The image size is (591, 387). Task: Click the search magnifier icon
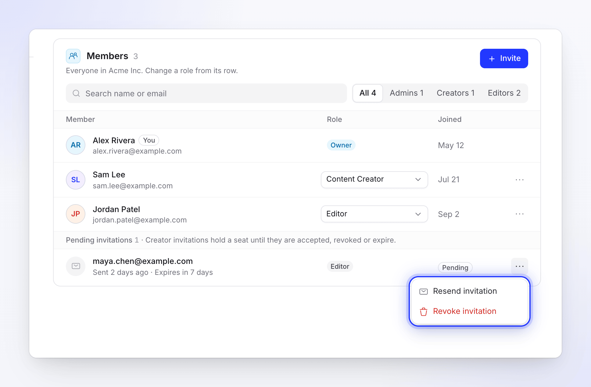point(76,93)
